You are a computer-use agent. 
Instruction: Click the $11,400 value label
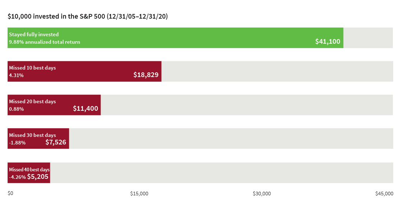(85, 109)
